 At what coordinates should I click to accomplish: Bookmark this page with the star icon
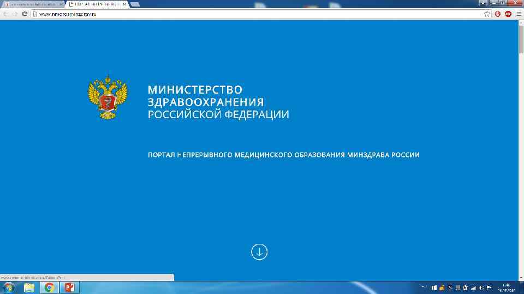click(487, 14)
